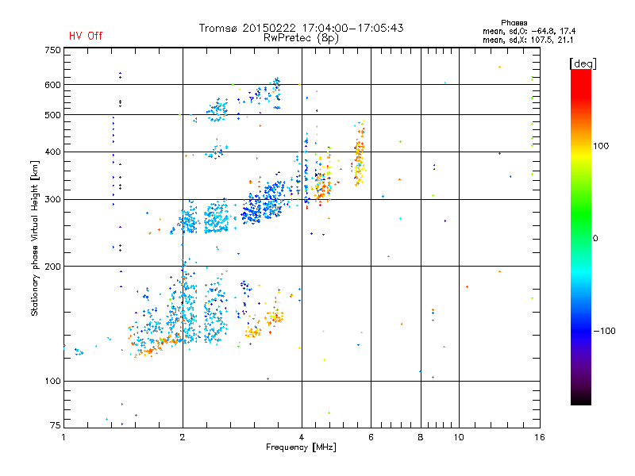Click the y-axis tick label '400'
This screenshot has width=635, height=476.
52,152
